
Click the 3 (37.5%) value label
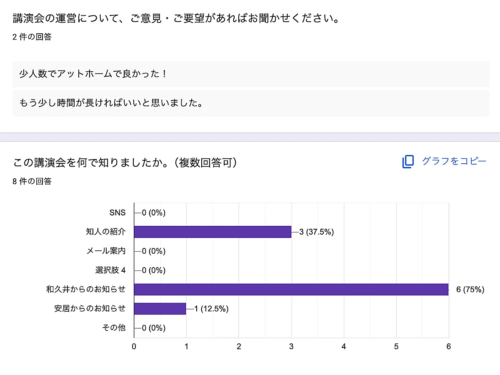coord(317,232)
